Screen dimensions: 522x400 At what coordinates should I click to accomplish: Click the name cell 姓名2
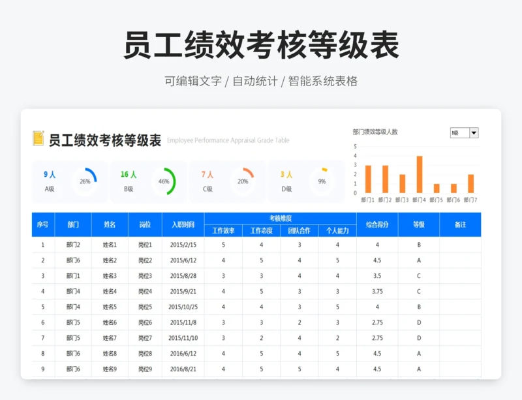click(x=110, y=260)
